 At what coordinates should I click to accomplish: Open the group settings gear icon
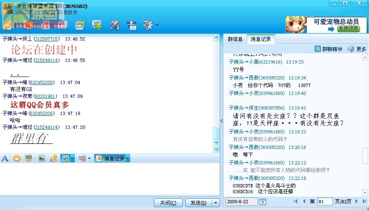click(x=148, y=25)
